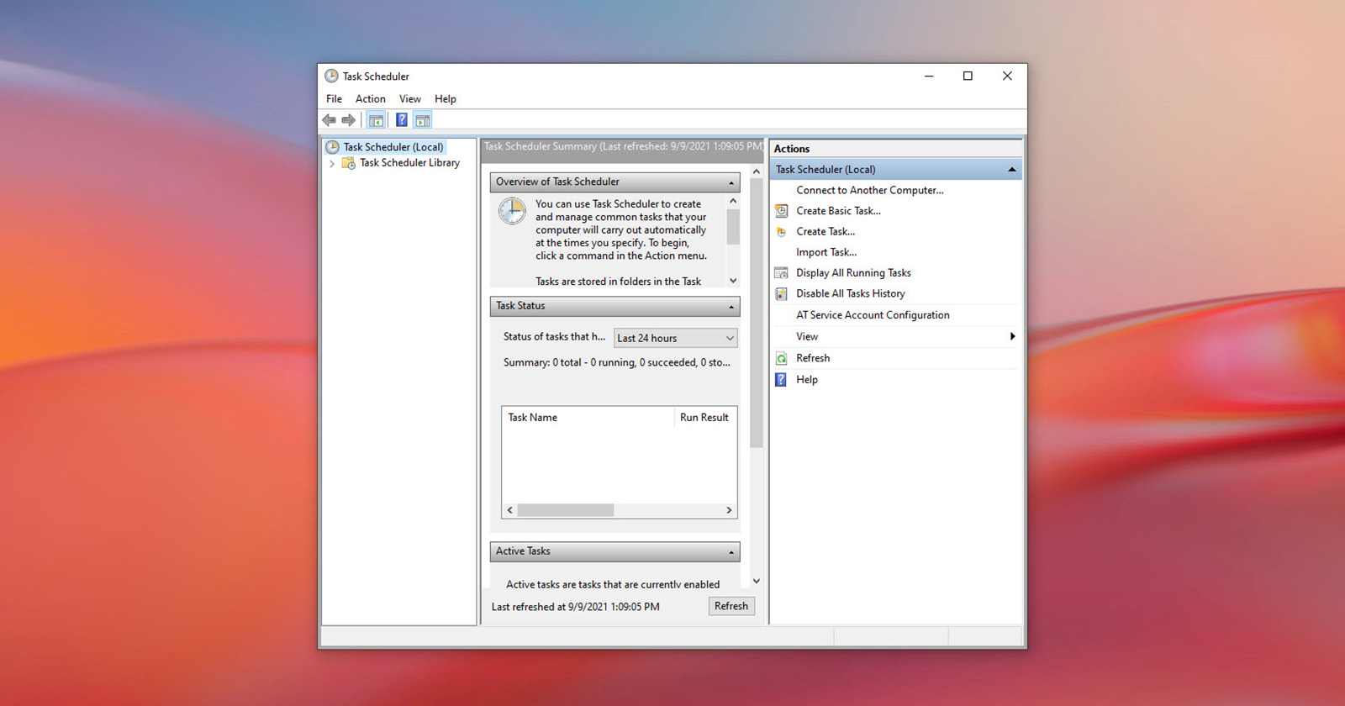Minimize the Task Scheduler window
This screenshot has width=1345, height=706.
coord(929,76)
